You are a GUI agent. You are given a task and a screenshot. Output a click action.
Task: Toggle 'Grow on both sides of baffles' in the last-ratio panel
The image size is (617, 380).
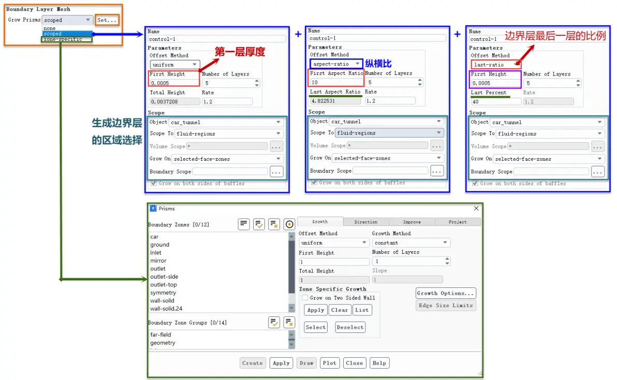475,183
